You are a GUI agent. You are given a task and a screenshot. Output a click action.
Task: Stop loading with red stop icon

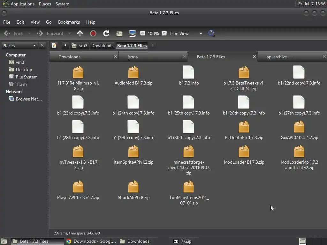93,33
